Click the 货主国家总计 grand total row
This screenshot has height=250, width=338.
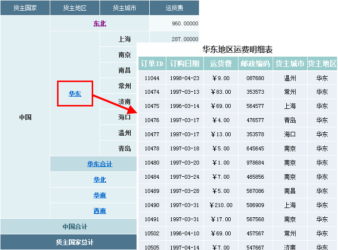click(x=75, y=242)
